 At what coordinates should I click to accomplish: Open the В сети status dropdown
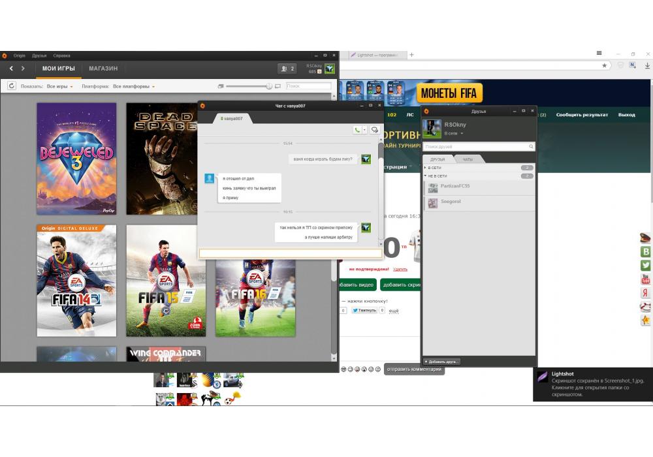(x=454, y=133)
